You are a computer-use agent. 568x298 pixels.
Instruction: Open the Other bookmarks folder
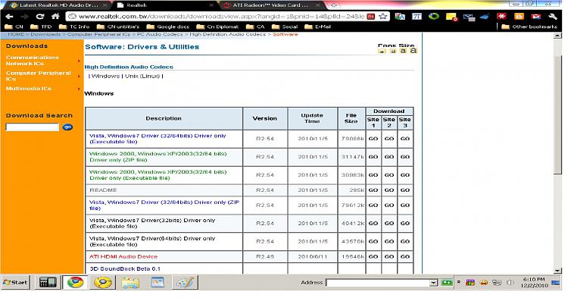tap(529, 27)
